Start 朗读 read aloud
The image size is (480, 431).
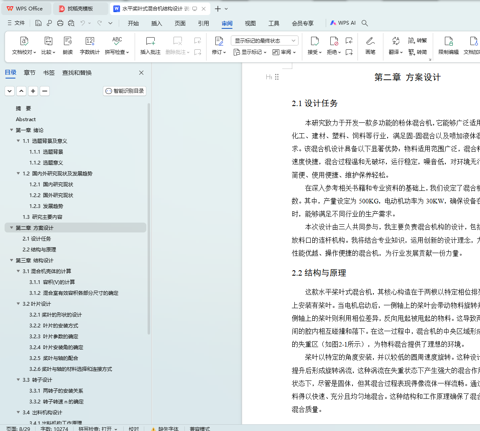[x=68, y=46]
